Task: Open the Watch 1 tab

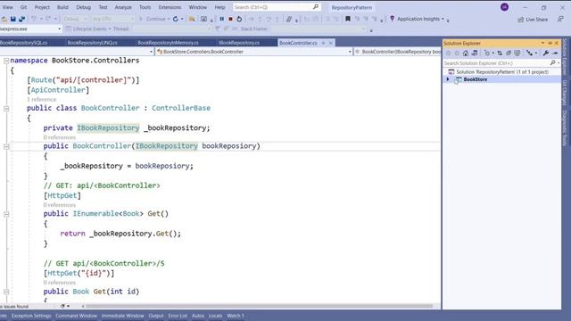Action: click(x=236, y=316)
